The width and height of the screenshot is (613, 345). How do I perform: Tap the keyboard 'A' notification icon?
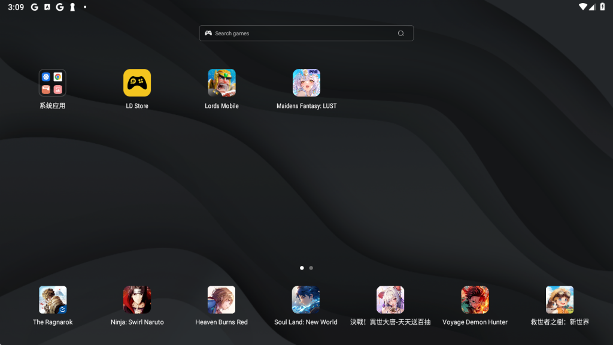point(47,7)
